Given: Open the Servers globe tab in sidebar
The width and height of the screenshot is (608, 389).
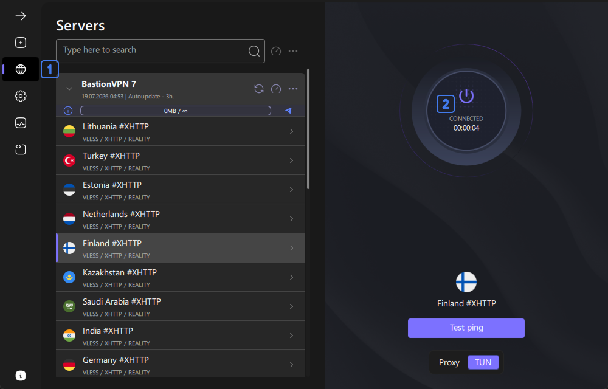Looking at the screenshot, I should tap(21, 69).
